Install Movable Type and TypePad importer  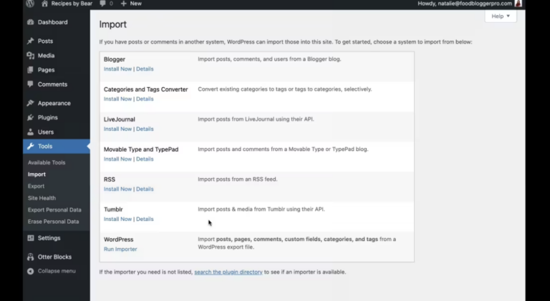click(x=117, y=159)
